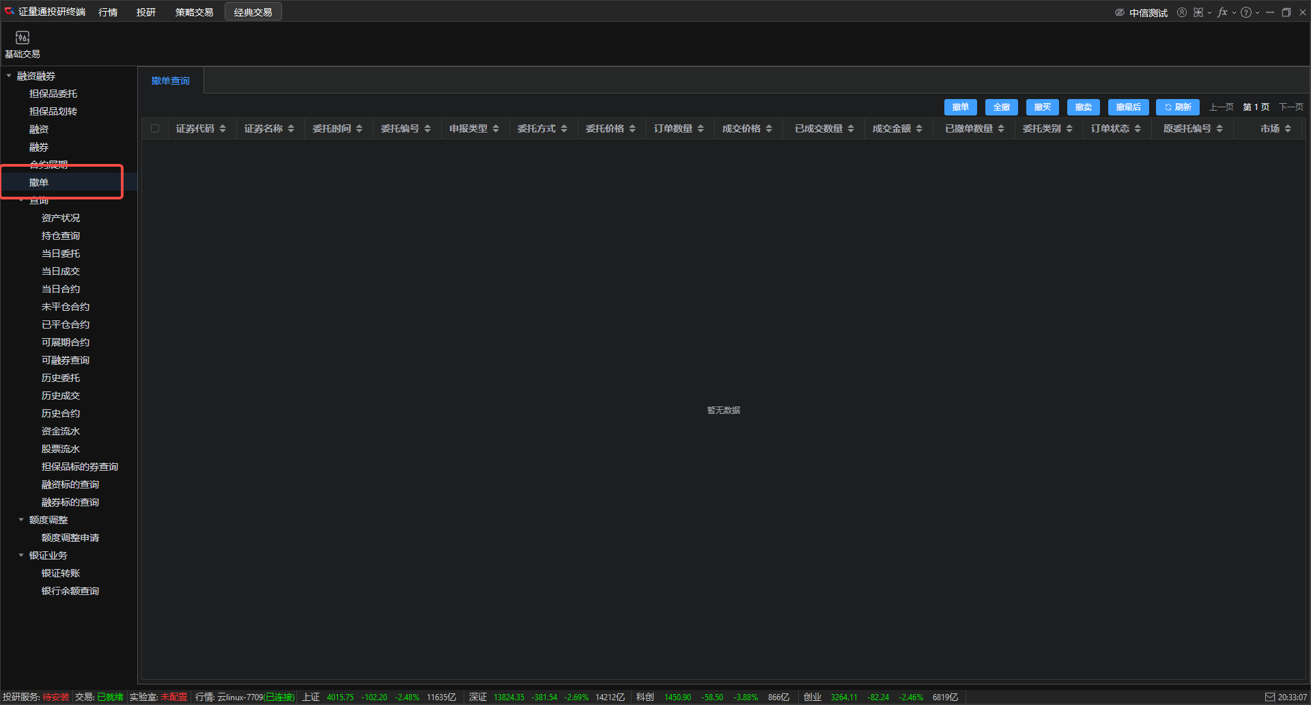Image resolution: width=1311 pixels, height=705 pixels.
Task: Click the fx formula icon
Action: coord(1222,12)
